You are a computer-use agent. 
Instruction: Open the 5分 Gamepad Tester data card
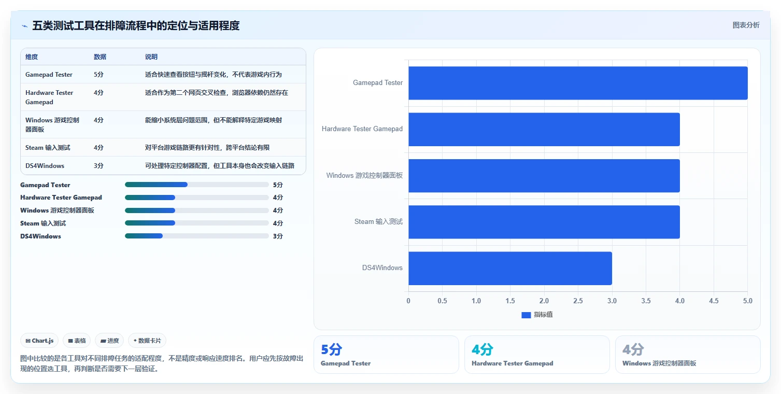tap(386, 355)
